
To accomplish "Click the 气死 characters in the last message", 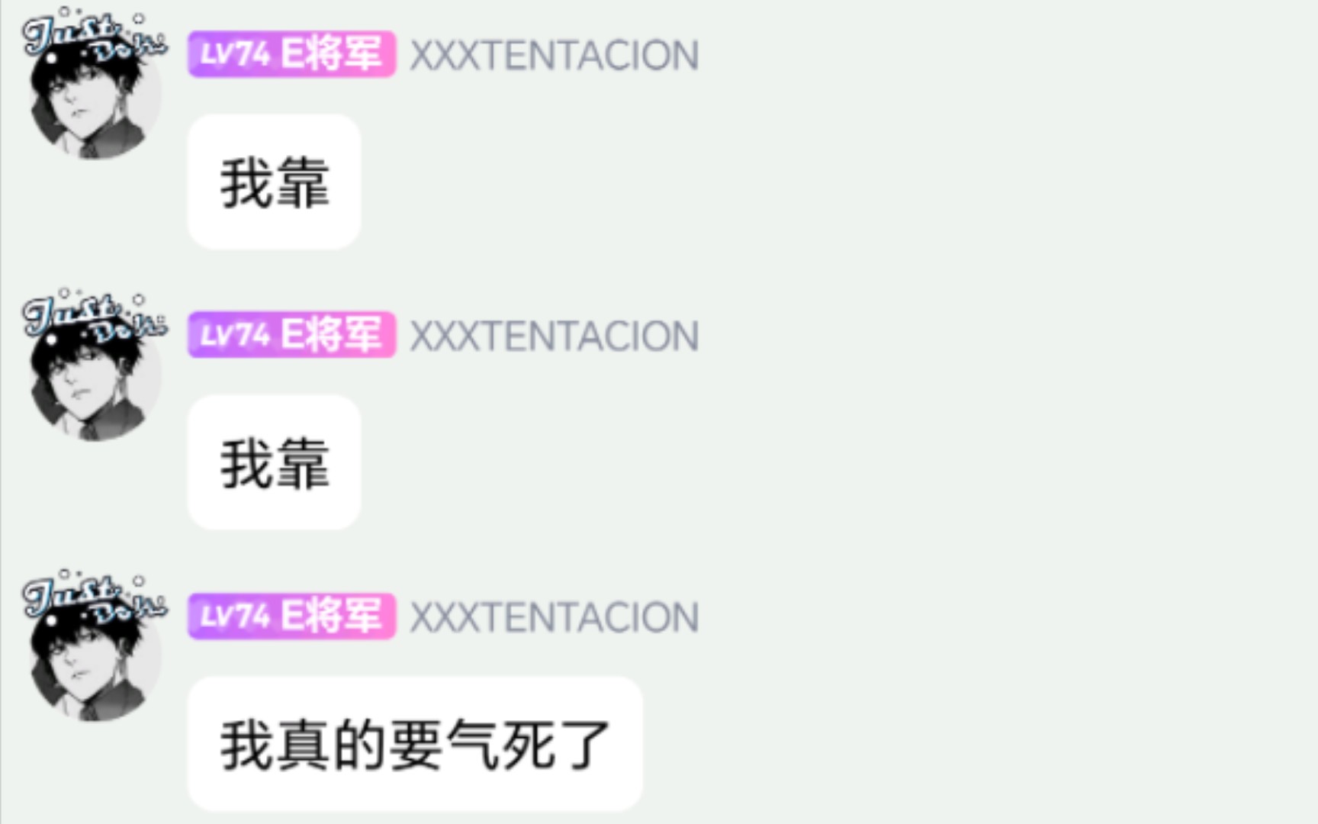I will pos(500,745).
